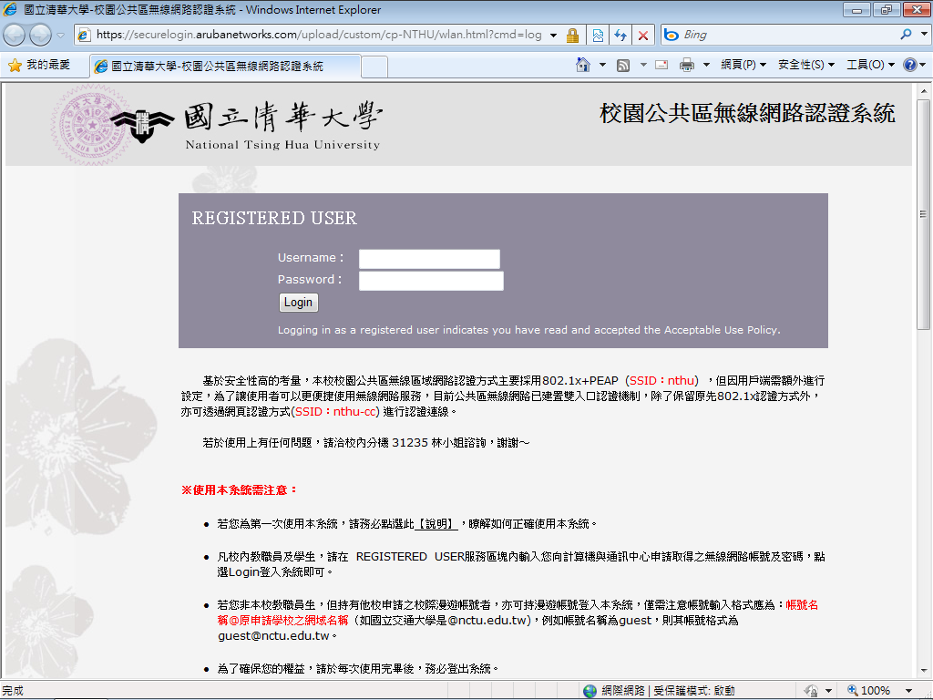The width and height of the screenshot is (933, 700).
Task: Click the Login button
Action: pyautogui.click(x=298, y=303)
